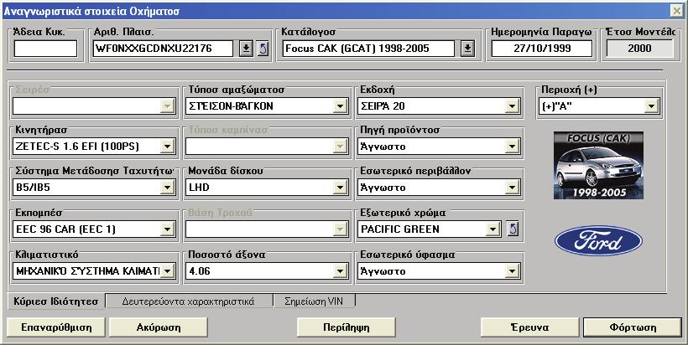Click the Ford oval logo
Image resolution: width=688 pixels, height=345 pixels.
[x=598, y=241]
